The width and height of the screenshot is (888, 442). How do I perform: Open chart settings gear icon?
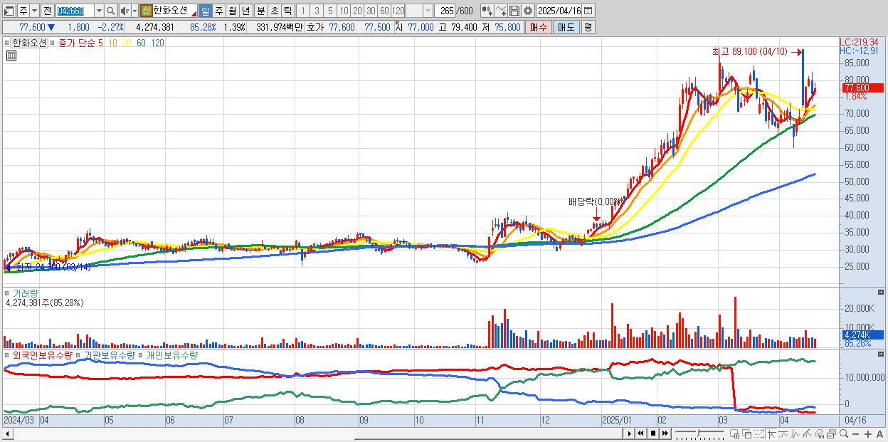tap(528, 11)
